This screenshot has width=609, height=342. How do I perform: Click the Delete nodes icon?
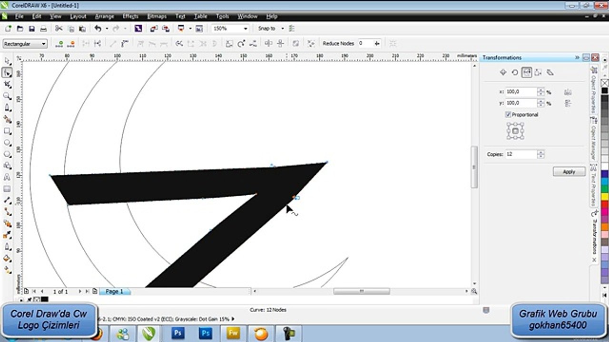71,44
